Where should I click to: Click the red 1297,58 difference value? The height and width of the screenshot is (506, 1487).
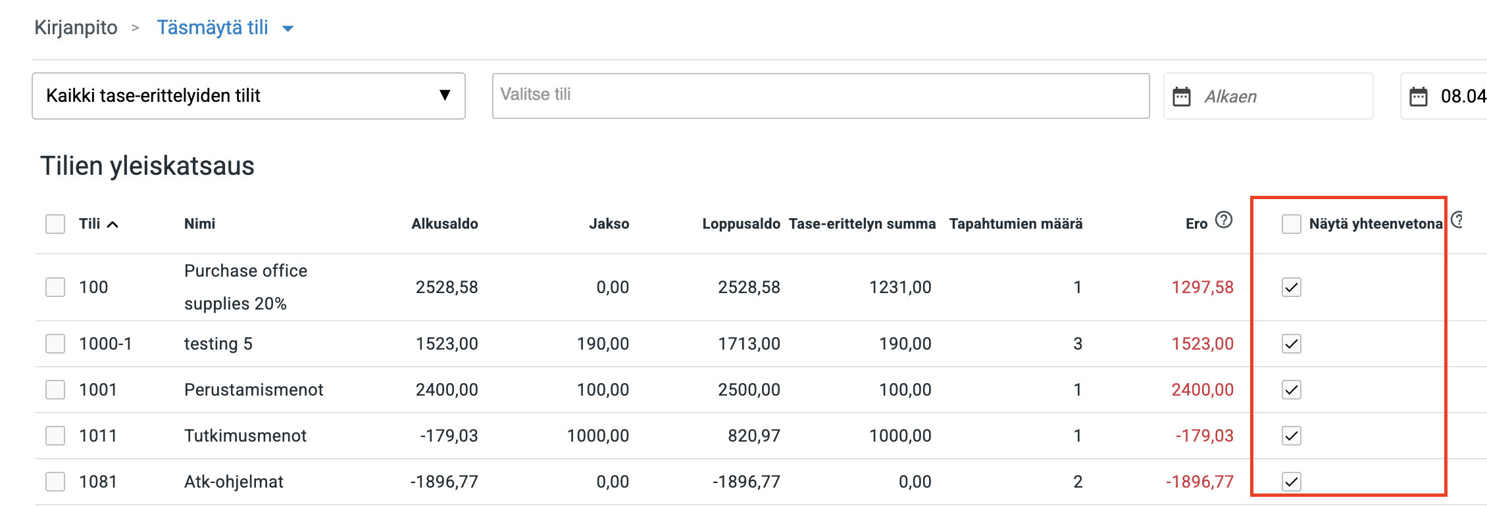coord(1202,287)
